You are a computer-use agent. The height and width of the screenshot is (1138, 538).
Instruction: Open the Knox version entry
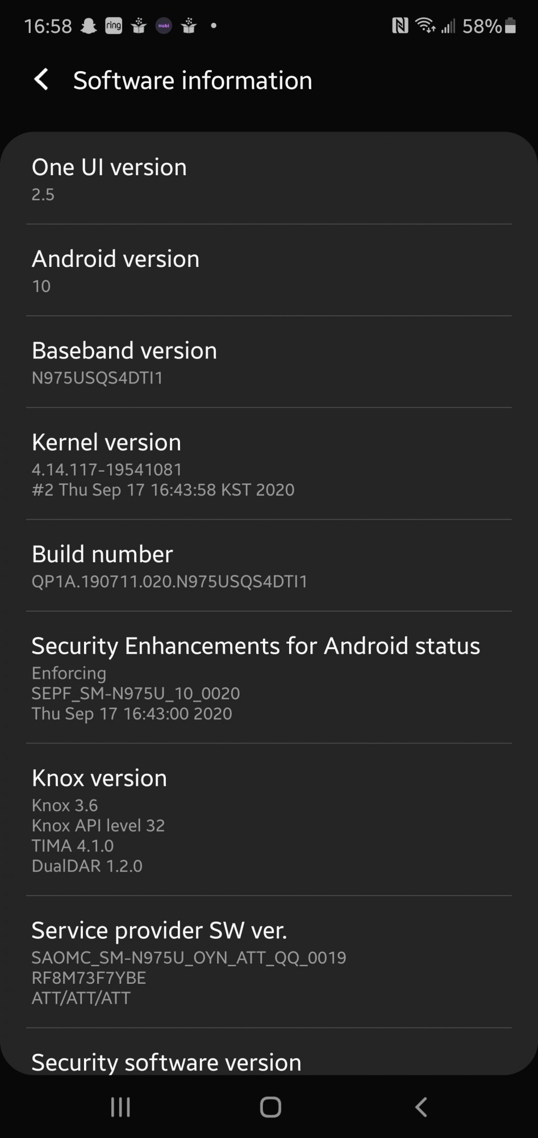269,820
